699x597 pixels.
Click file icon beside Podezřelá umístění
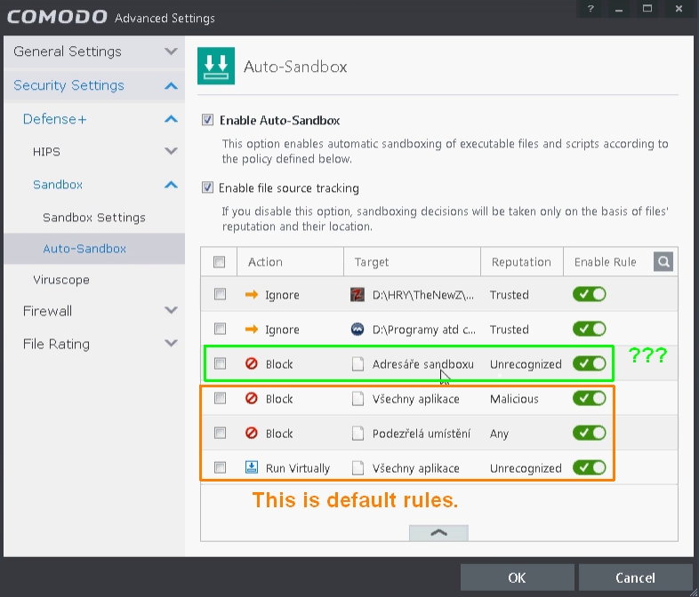358,434
